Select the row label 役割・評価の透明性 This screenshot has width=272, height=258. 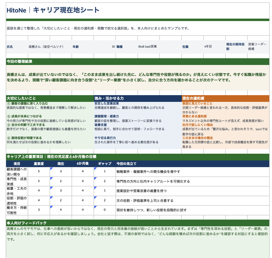(17, 201)
